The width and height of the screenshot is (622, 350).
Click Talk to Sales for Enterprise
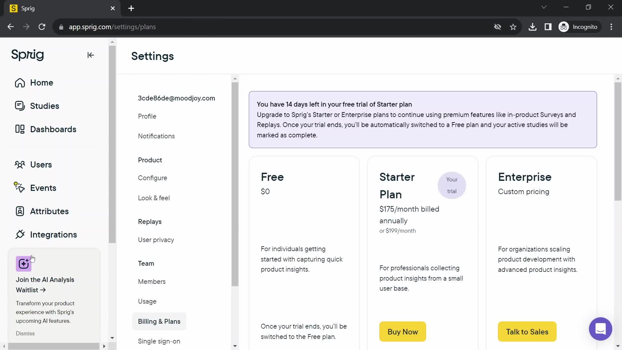click(x=527, y=332)
